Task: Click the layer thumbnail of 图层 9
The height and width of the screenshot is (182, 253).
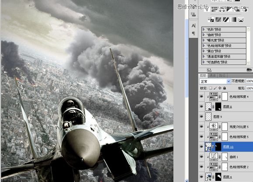Action: click(209, 116)
